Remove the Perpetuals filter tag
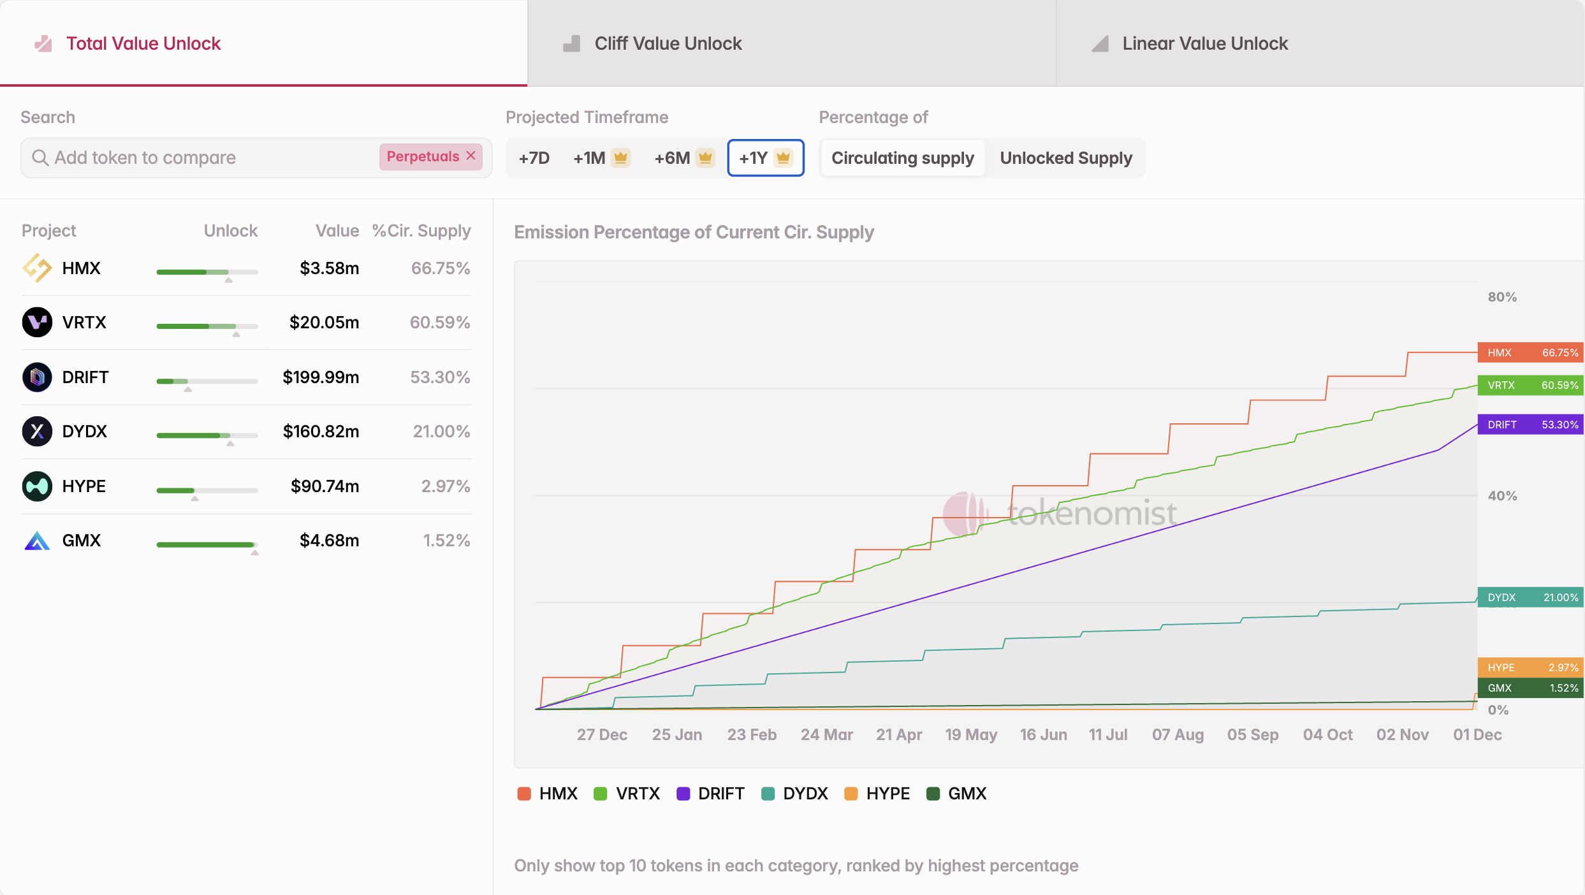1585x895 pixels. coord(471,156)
